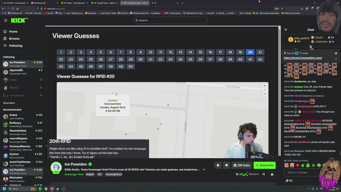Click the Scavenger Hunt category link
The height and width of the screenshot is (192, 341).
(74, 174)
